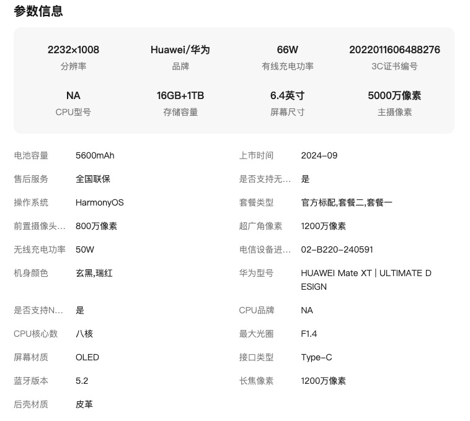Click the truncated 电信设备进... label
Image resolution: width=470 pixels, height=421 pixels.
(265, 250)
